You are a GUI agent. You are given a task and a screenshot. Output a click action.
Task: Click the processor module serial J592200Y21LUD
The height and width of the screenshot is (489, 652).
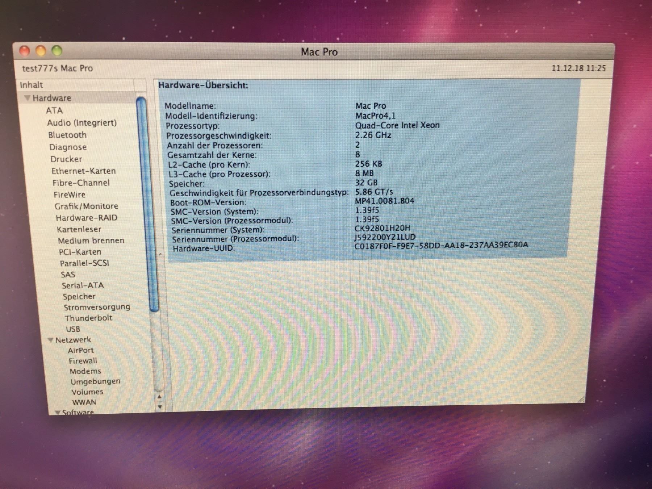coord(385,237)
